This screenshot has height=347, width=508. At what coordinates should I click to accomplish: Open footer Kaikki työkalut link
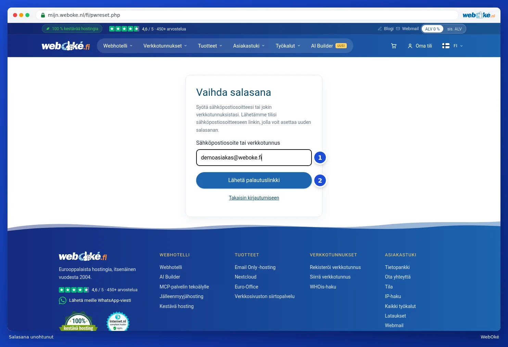click(400, 306)
